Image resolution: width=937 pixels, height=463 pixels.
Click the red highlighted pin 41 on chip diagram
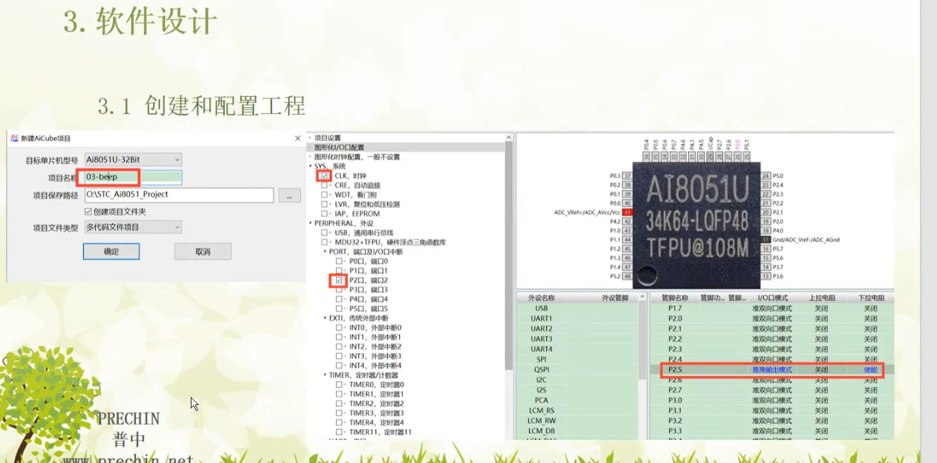point(626,211)
